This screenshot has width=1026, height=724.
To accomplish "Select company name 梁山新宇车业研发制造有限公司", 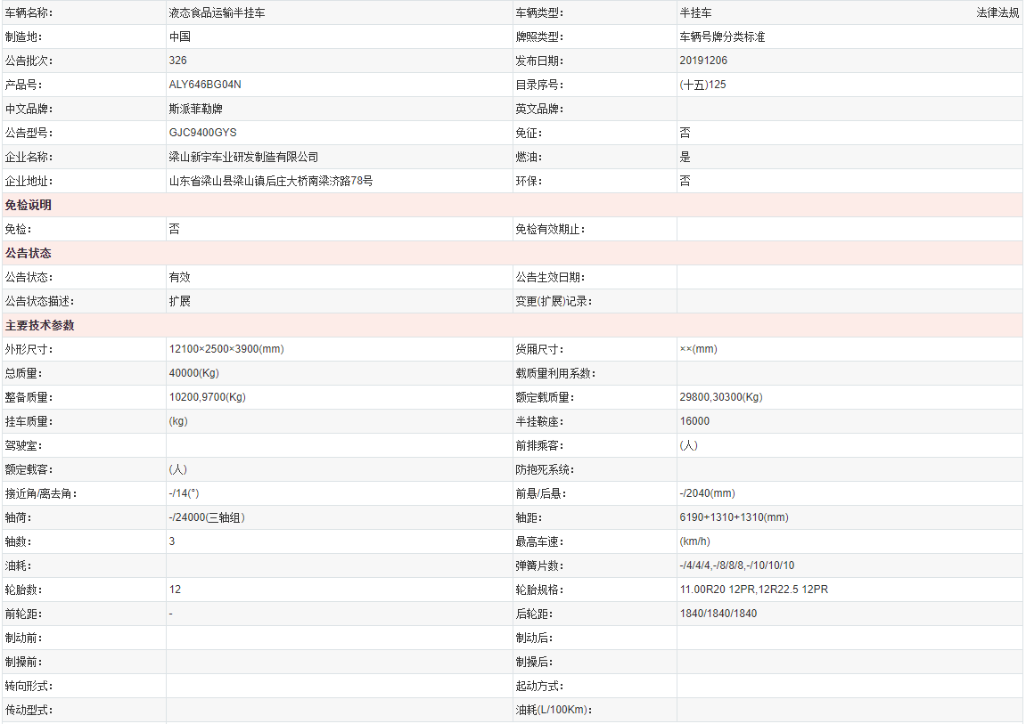I will [243, 158].
